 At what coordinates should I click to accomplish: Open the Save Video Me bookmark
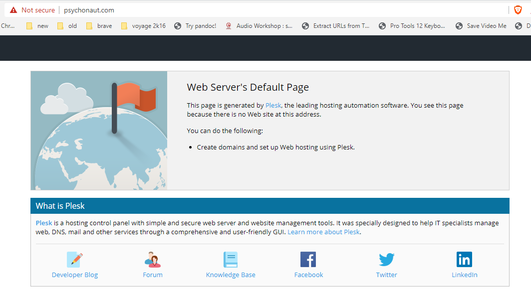point(481,26)
